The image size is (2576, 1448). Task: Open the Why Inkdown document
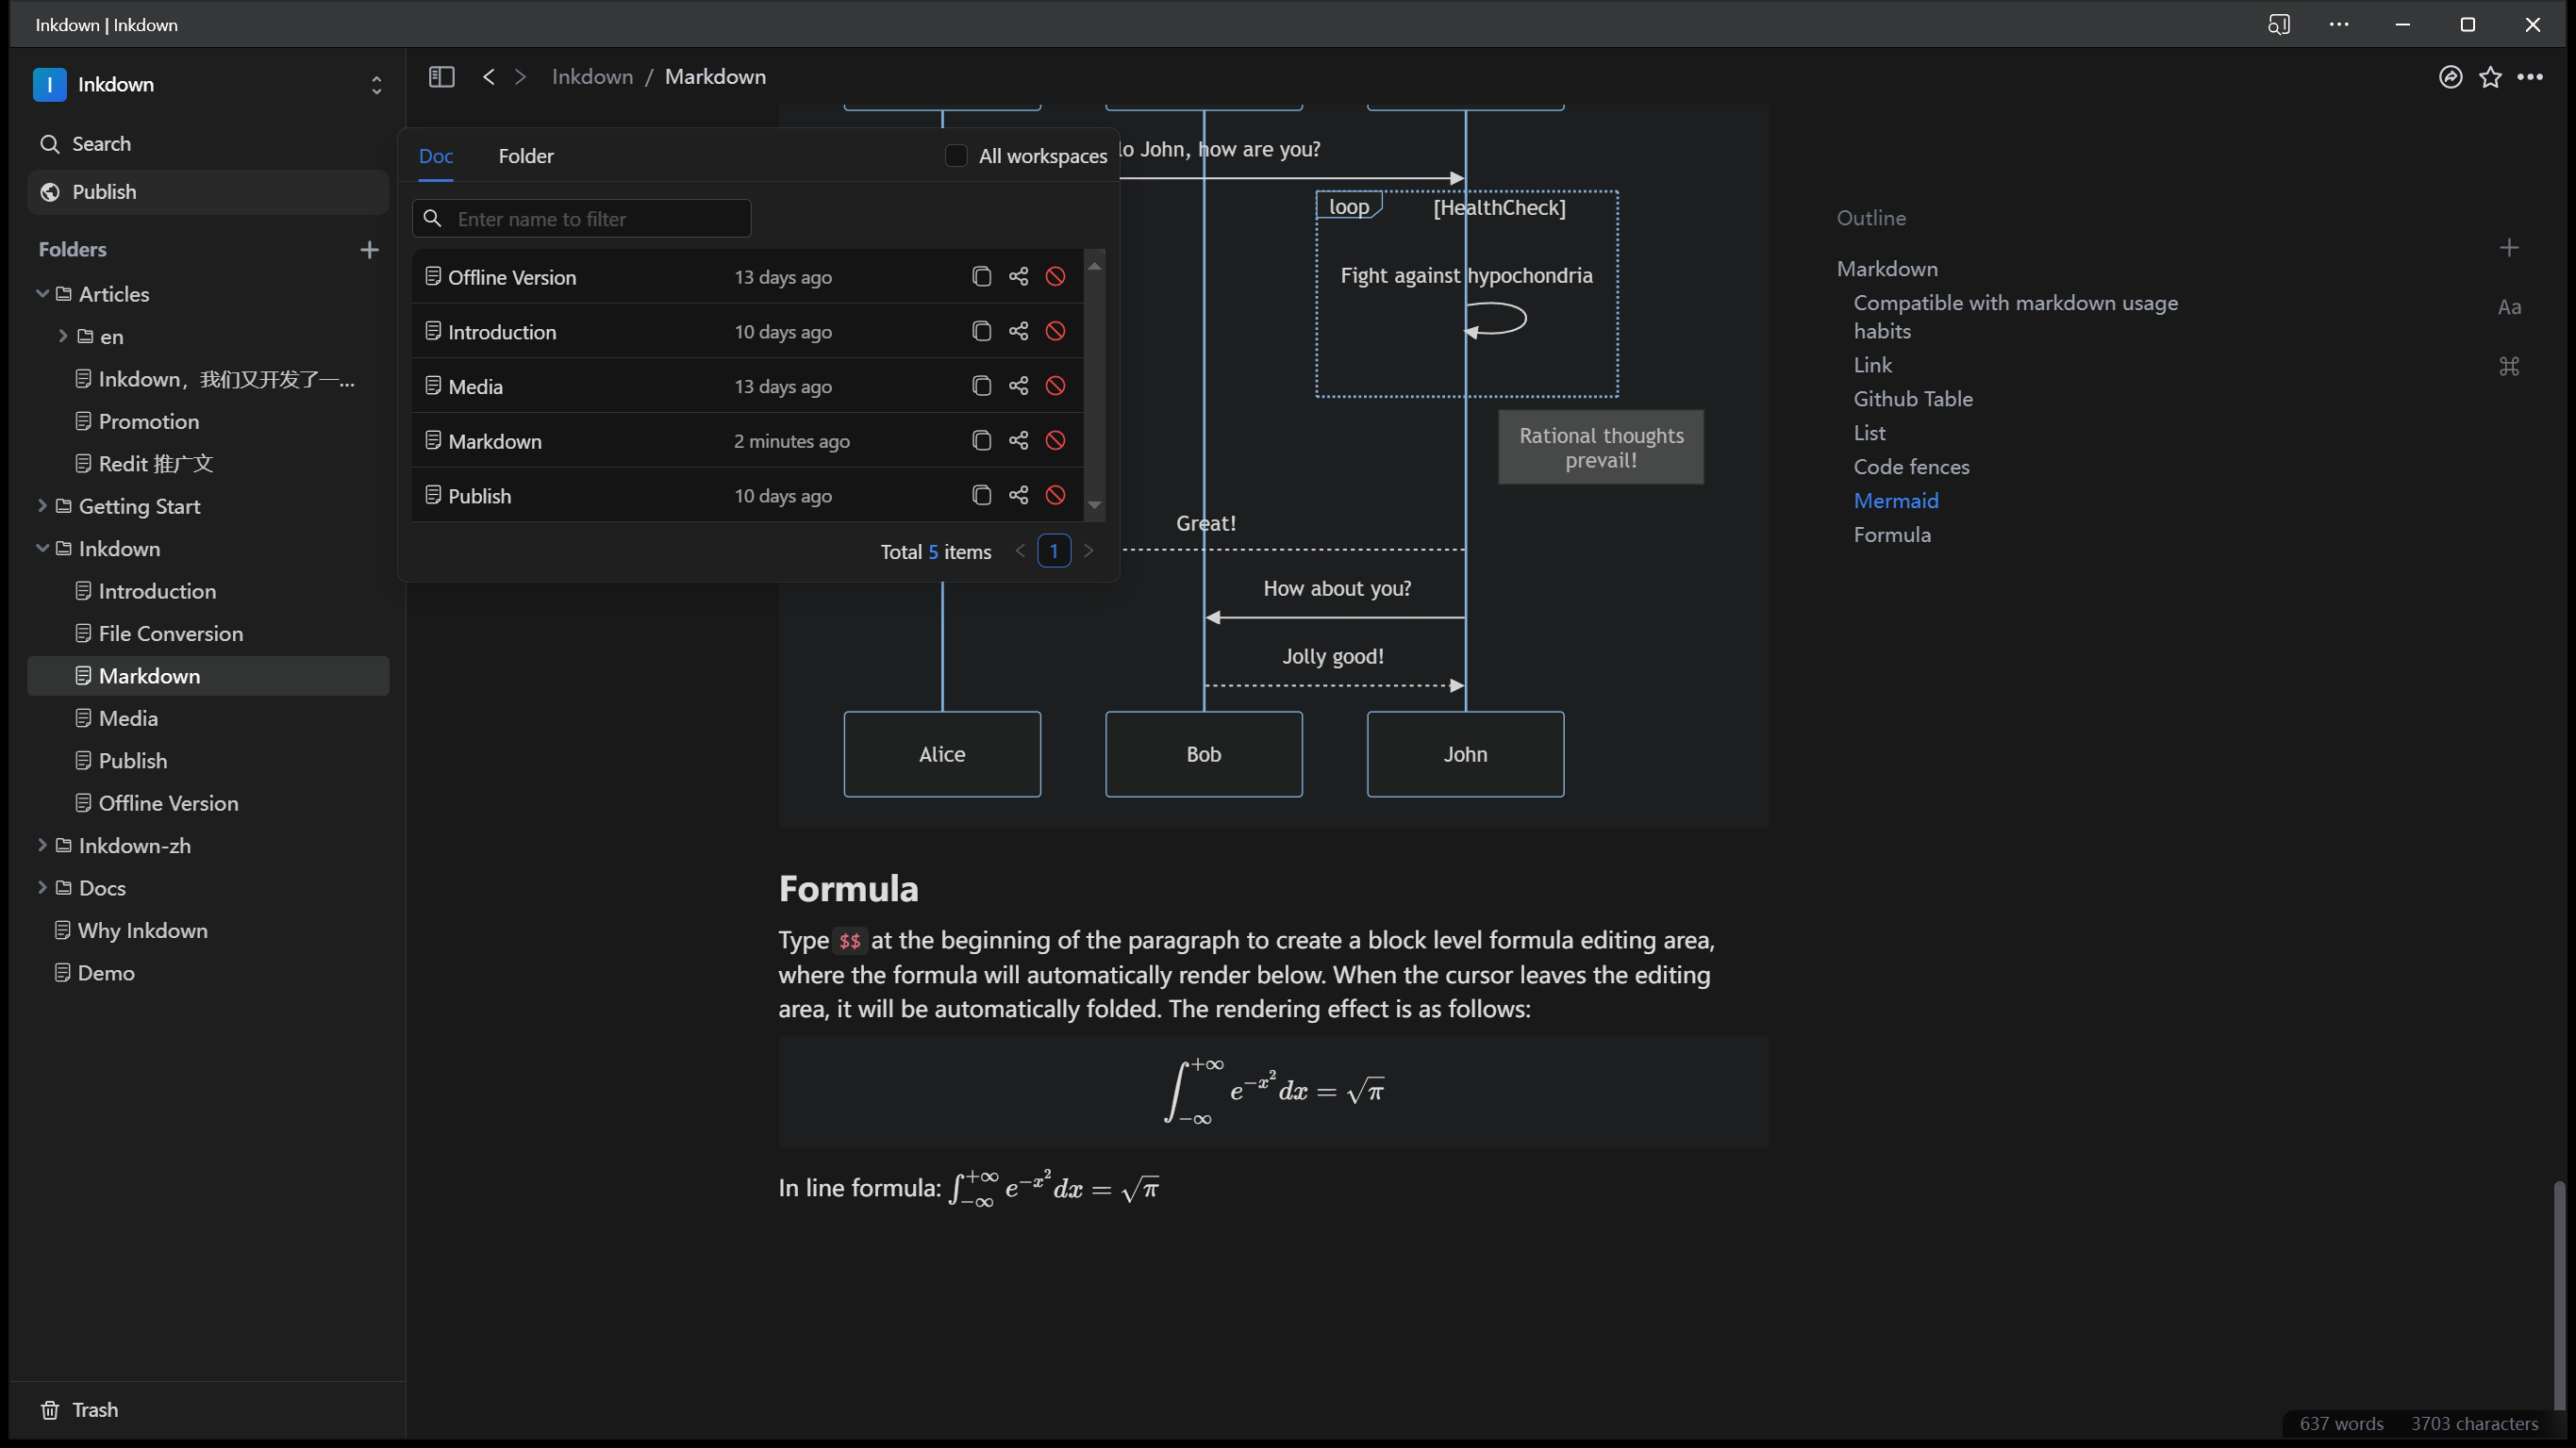[207, 930]
